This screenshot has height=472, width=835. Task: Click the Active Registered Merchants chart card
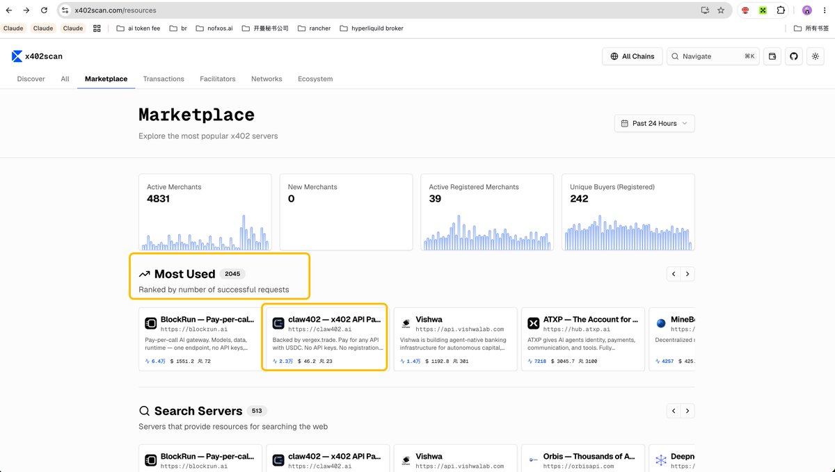[487, 212]
